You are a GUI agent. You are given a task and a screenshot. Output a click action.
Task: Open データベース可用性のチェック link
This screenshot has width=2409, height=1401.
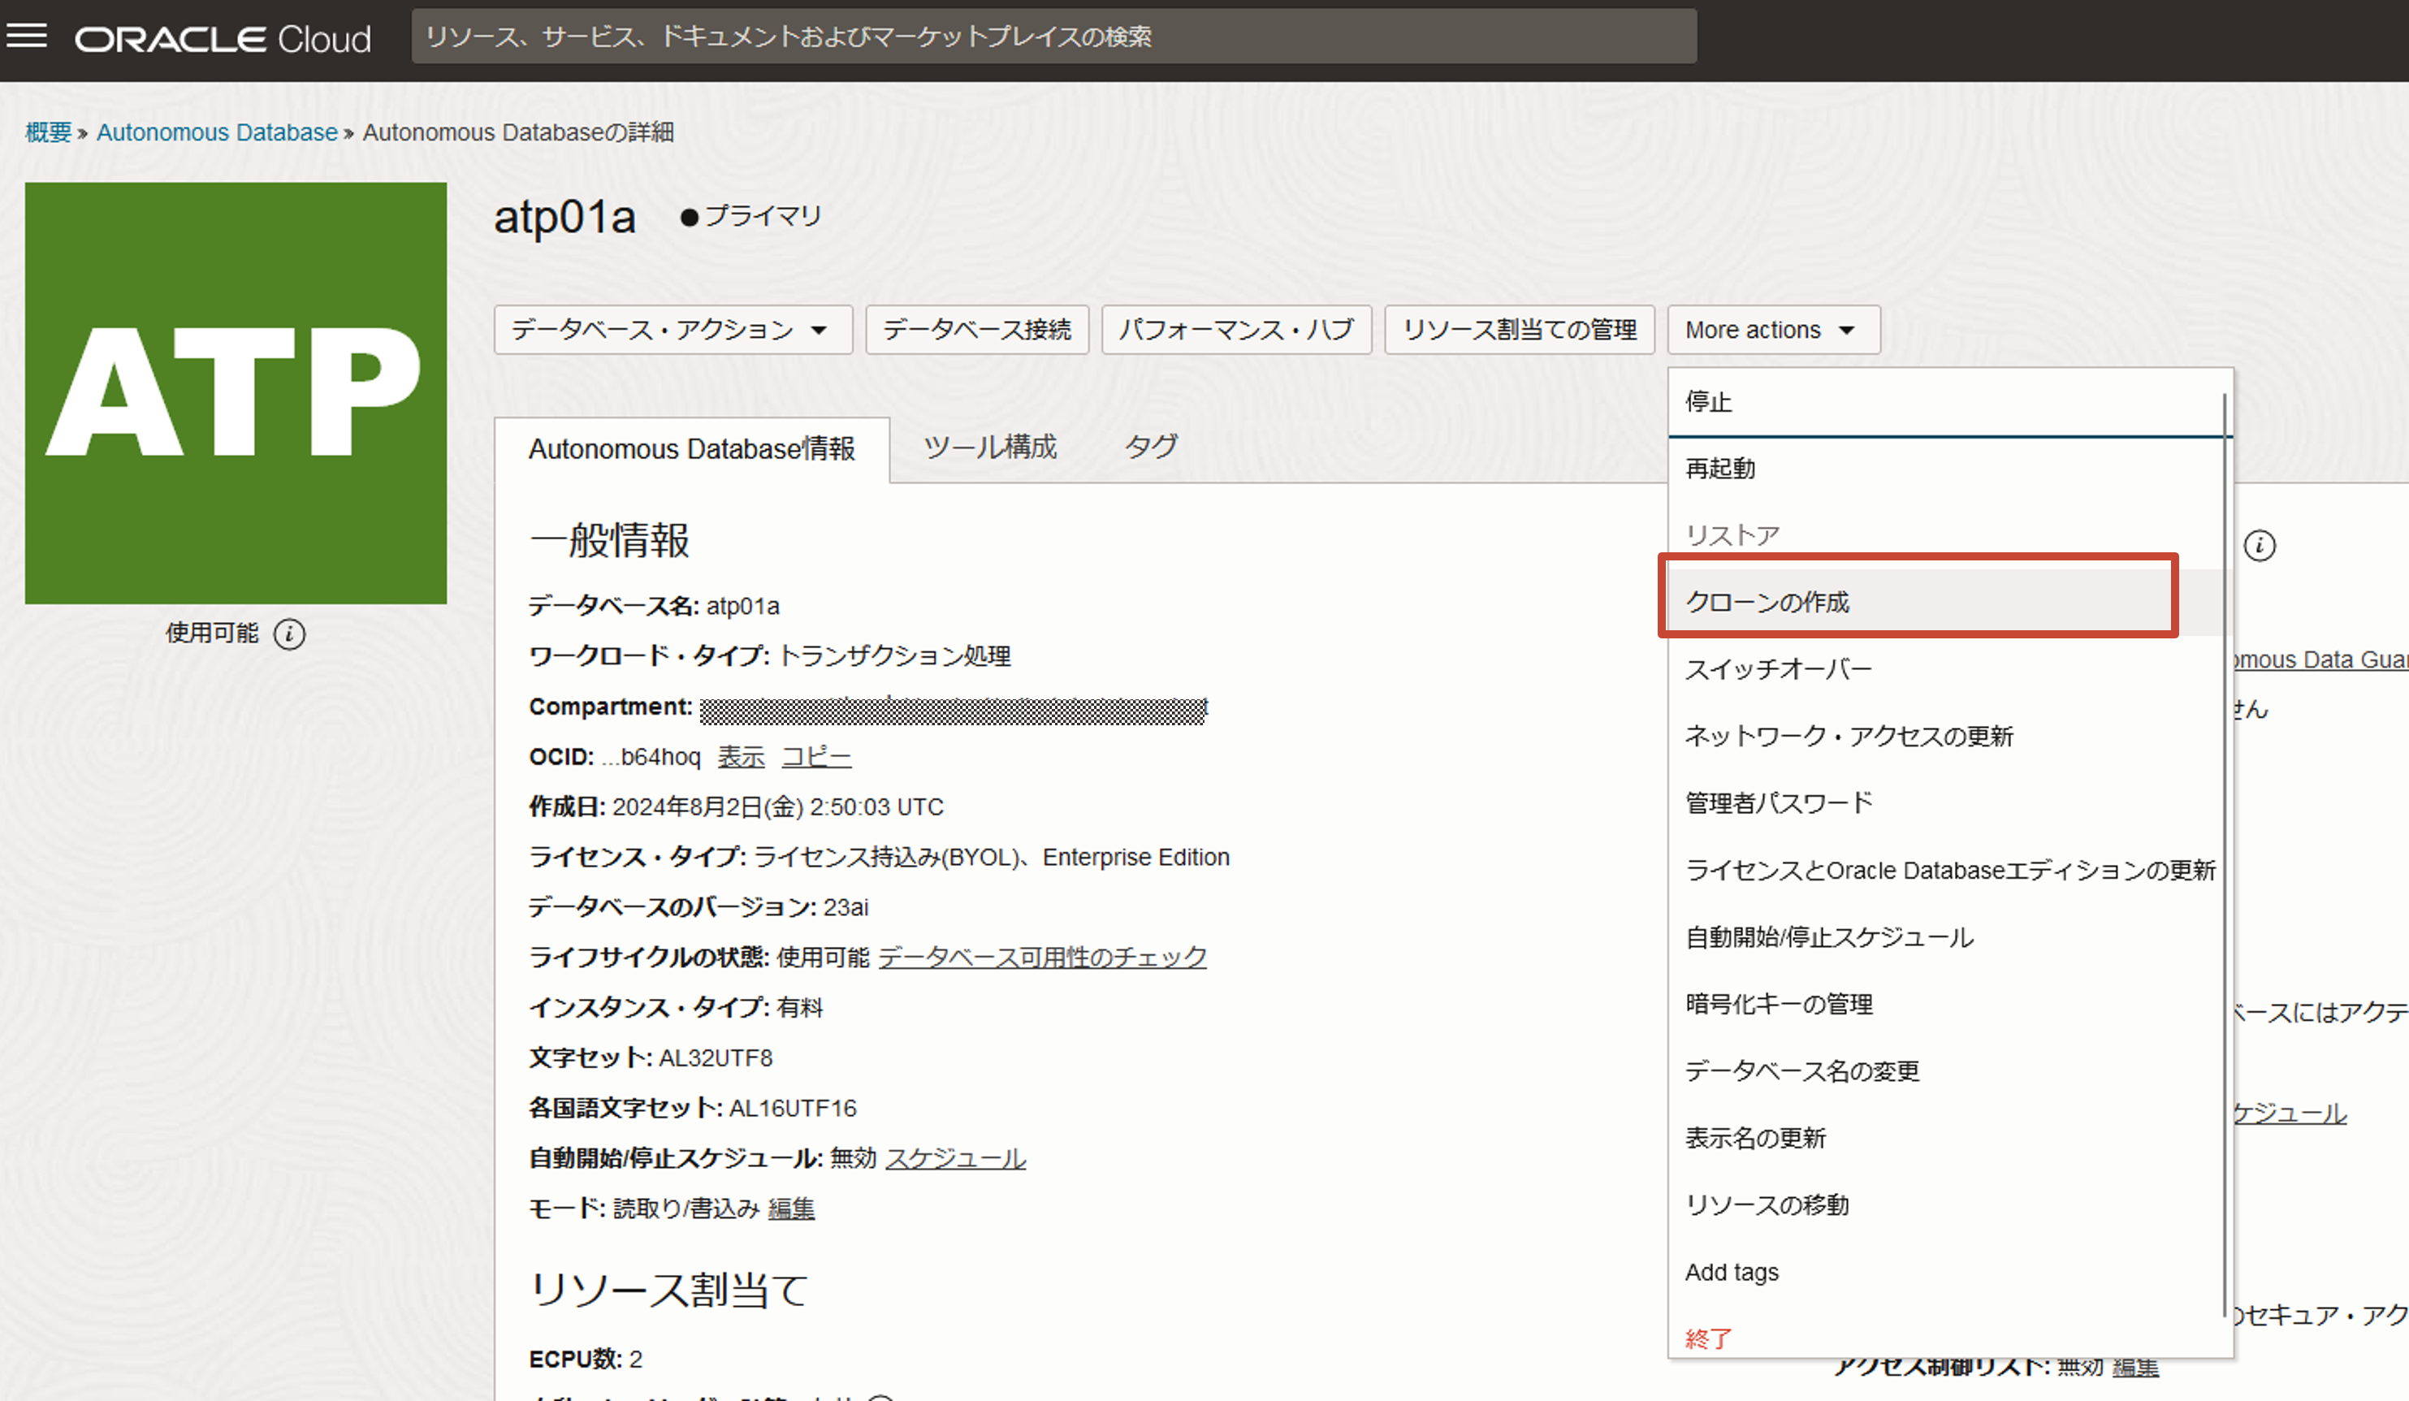tap(1042, 957)
